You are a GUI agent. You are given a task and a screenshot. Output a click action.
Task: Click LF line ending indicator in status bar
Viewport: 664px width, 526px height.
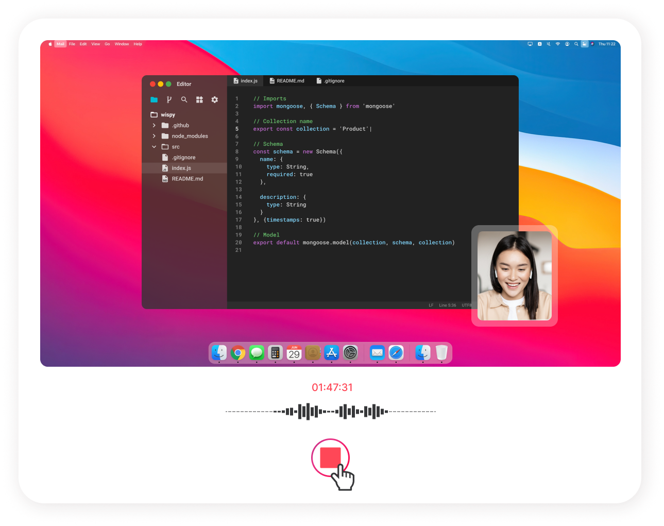point(431,306)
